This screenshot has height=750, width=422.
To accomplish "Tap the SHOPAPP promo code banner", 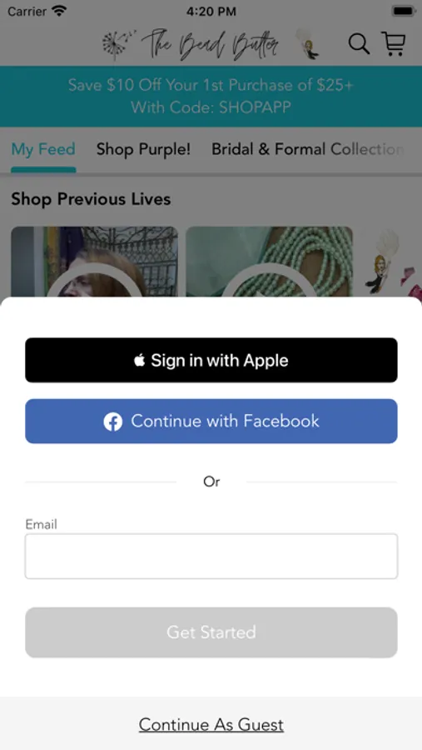I will tap(211, 96).
